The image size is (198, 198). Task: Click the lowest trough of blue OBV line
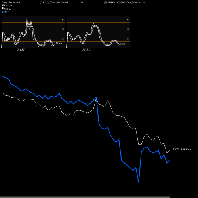(x=139, y=182)
